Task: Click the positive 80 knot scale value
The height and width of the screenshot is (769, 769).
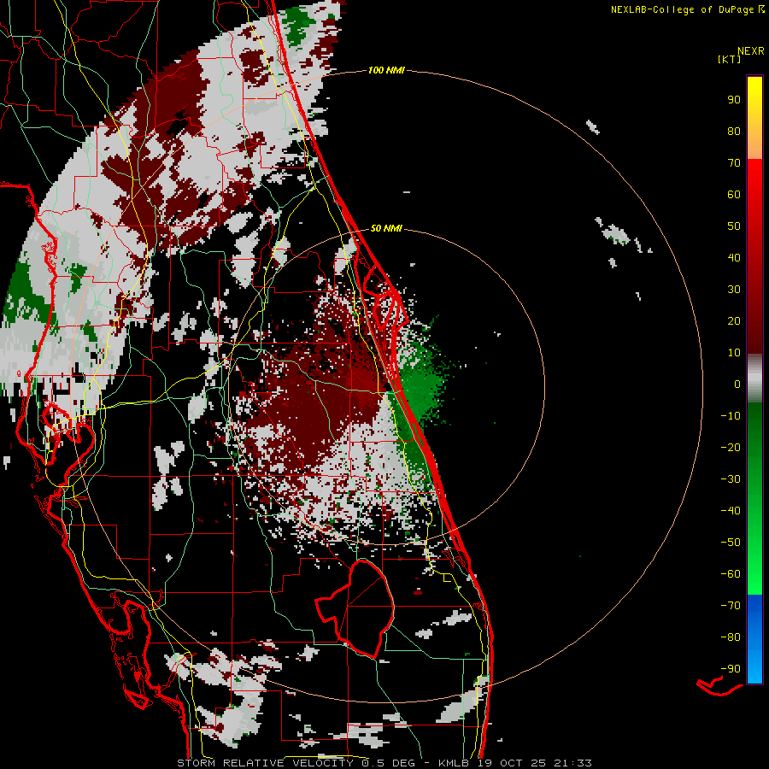Action: (x=734, y=131)
